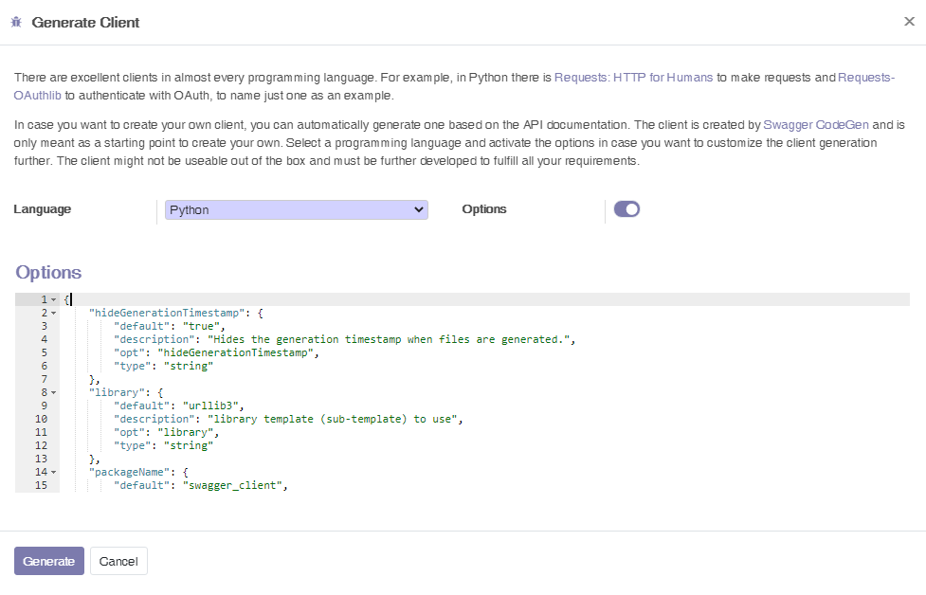Click the bug icon beside Generate Client title

pos(16,23)
